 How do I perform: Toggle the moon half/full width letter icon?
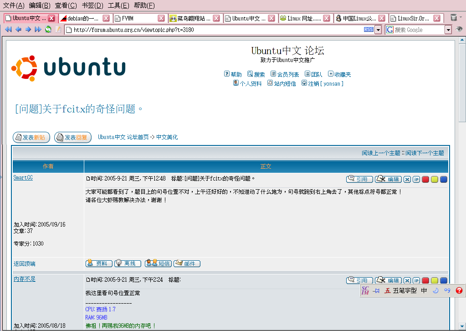(435, 290)
